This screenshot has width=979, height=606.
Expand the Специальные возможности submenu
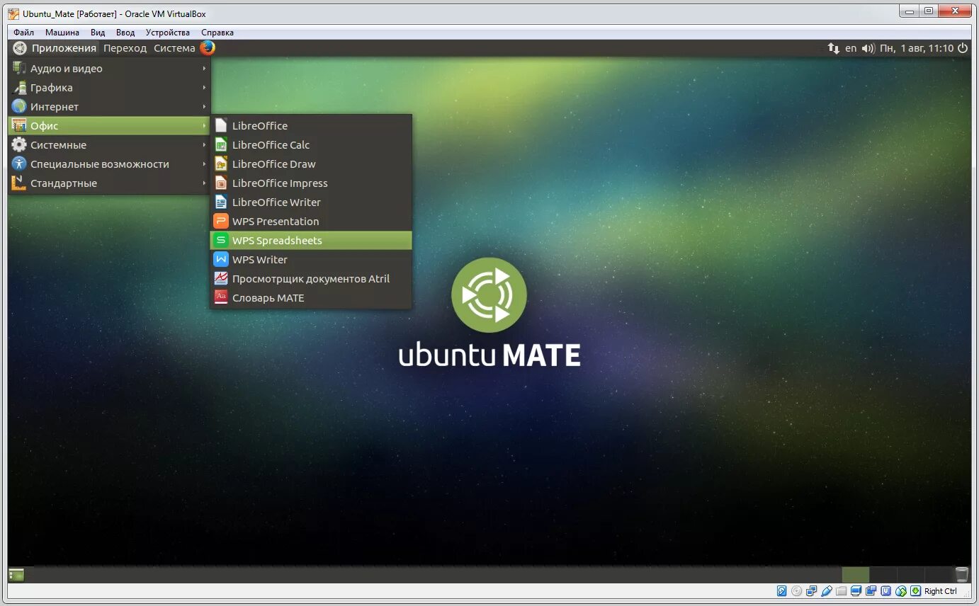pos(109,164)
